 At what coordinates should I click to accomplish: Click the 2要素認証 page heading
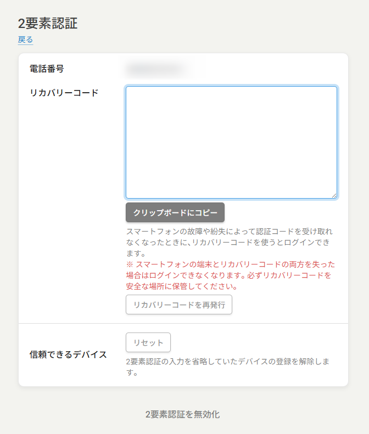pyautogui.click(x=48, y=23)
